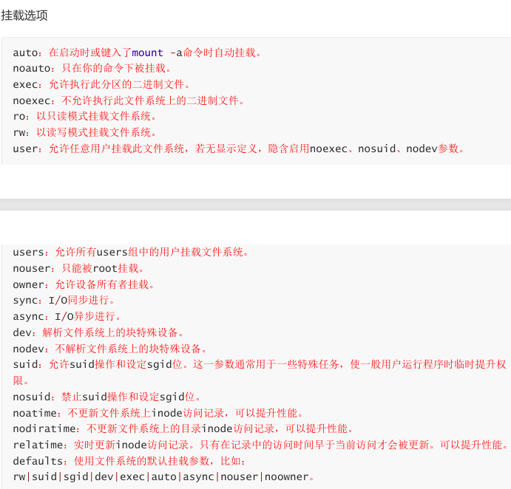The height and width of the screenshot is (489, 511).
Task: Click the 'auto' option label
Action: (x=25, y=52)
